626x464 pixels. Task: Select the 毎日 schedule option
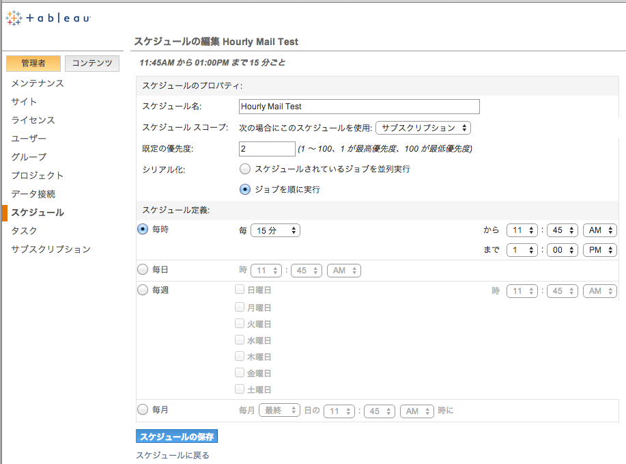tap(143, 270)
